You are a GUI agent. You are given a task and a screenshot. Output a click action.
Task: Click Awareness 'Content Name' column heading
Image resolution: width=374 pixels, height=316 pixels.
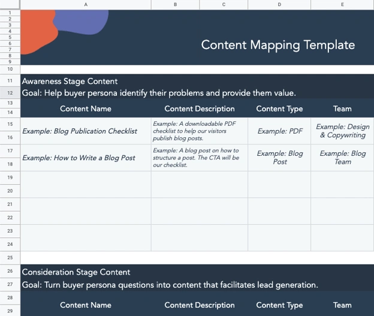click(86, 109)
